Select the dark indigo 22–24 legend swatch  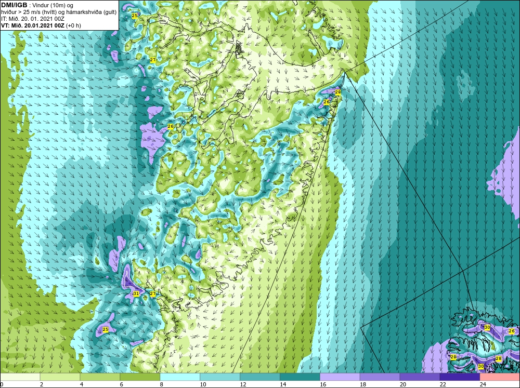pos(460,377)
